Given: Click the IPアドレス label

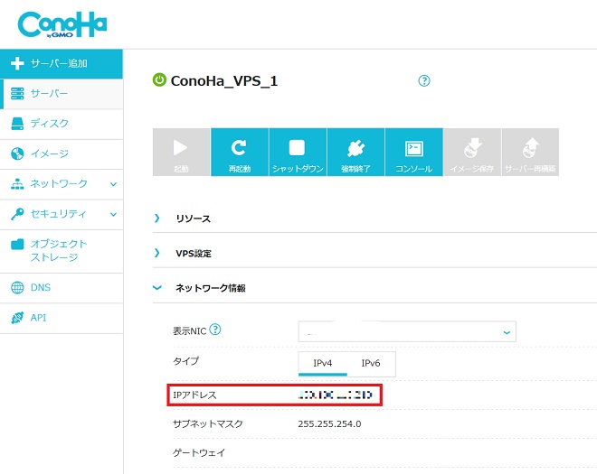Looking at the screenshot, I should click(194, 395).
